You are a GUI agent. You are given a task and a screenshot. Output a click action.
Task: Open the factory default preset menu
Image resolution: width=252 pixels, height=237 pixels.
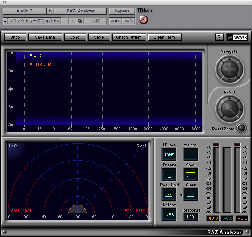[x=32, y=21]
